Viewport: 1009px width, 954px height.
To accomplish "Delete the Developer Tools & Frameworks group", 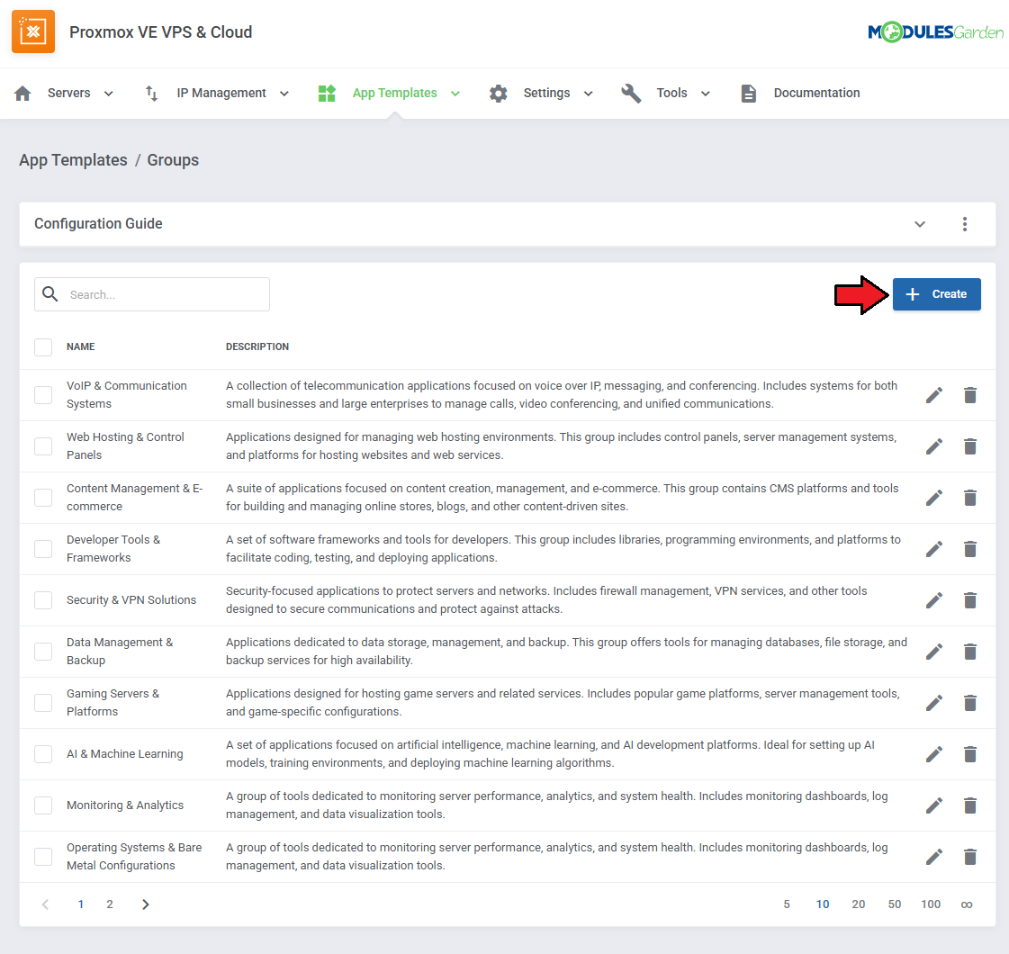I will click(x=970, y=549).
